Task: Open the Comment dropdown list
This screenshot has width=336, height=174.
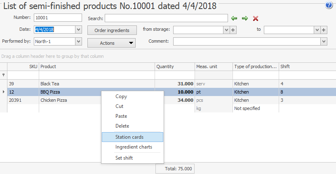Action: [x=324, y=41]
